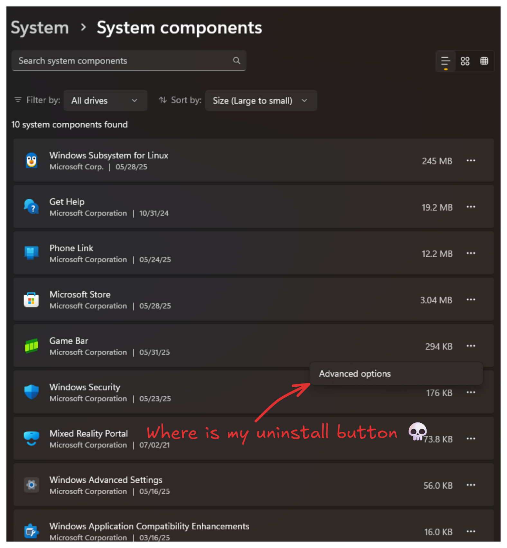Open more options for Windows Advanced Settings
This screenshot has height=548, width=507.
point(471,485)
